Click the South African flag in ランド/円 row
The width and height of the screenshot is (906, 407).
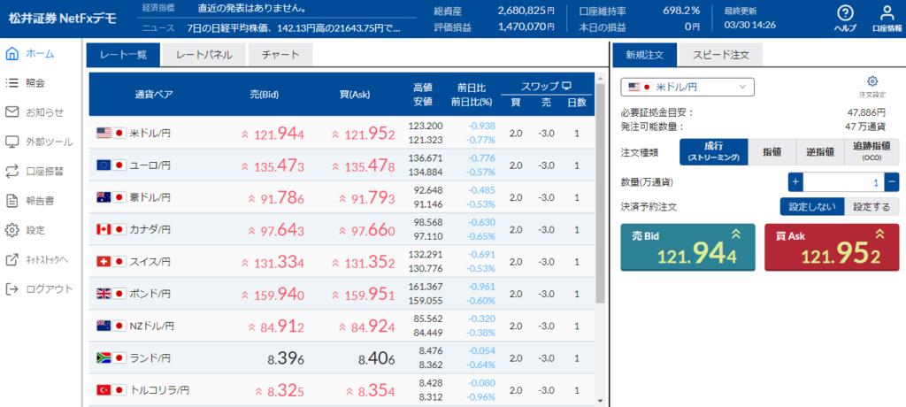click(x=104, y=357)
